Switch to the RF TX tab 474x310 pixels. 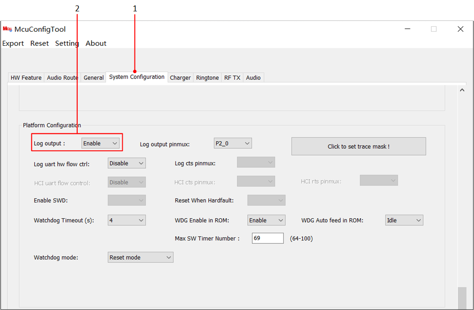point(232,78)
